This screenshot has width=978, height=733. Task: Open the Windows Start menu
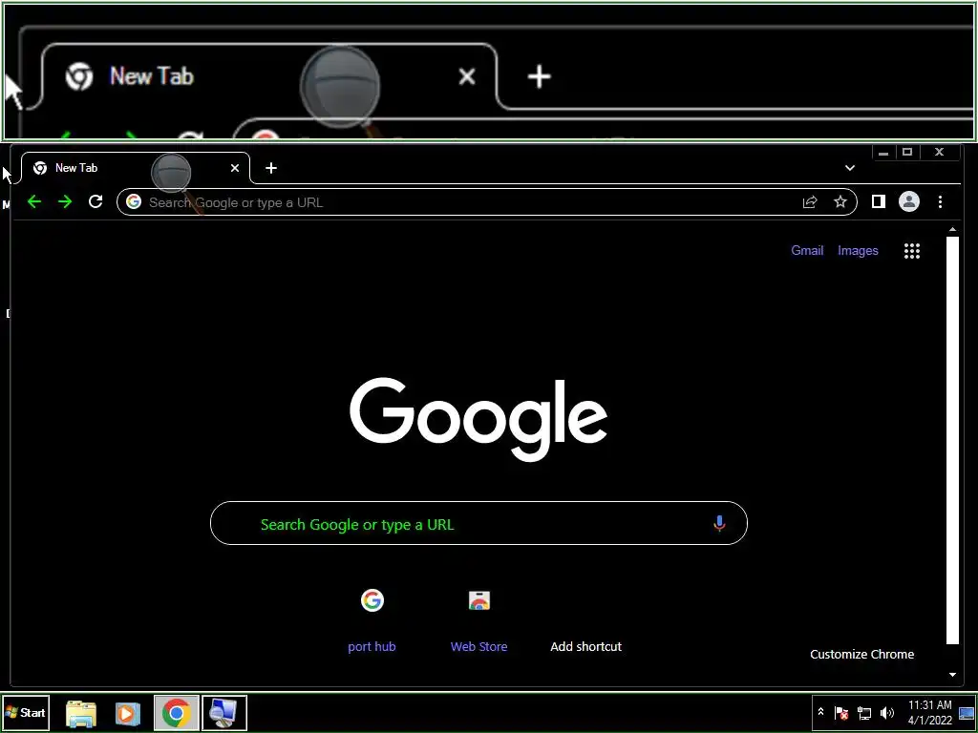26,712
